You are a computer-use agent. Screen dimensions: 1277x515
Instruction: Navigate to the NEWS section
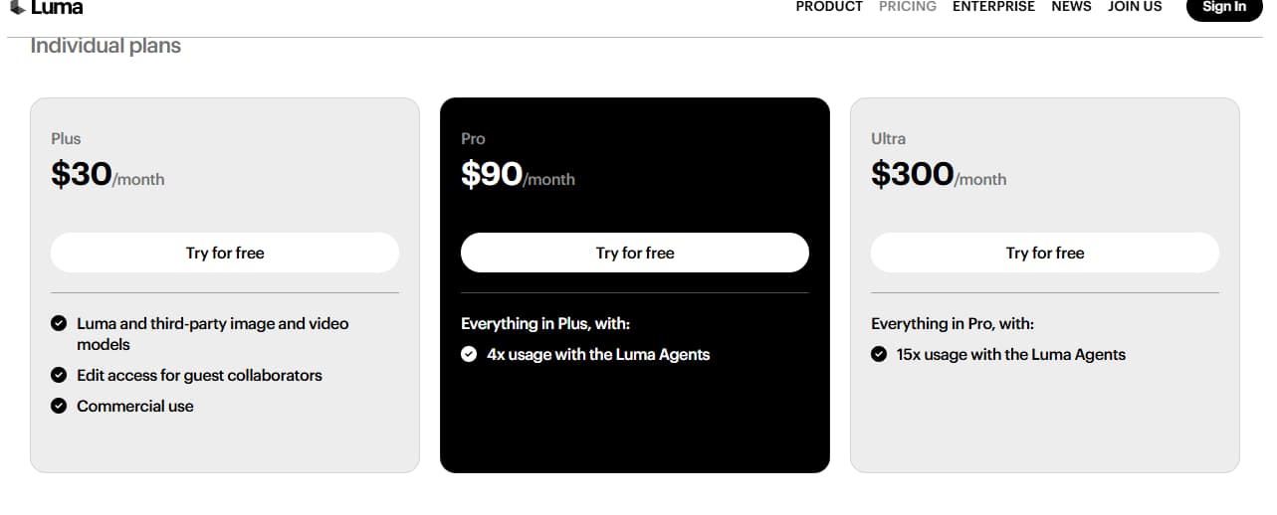(x=1071, y=7)
